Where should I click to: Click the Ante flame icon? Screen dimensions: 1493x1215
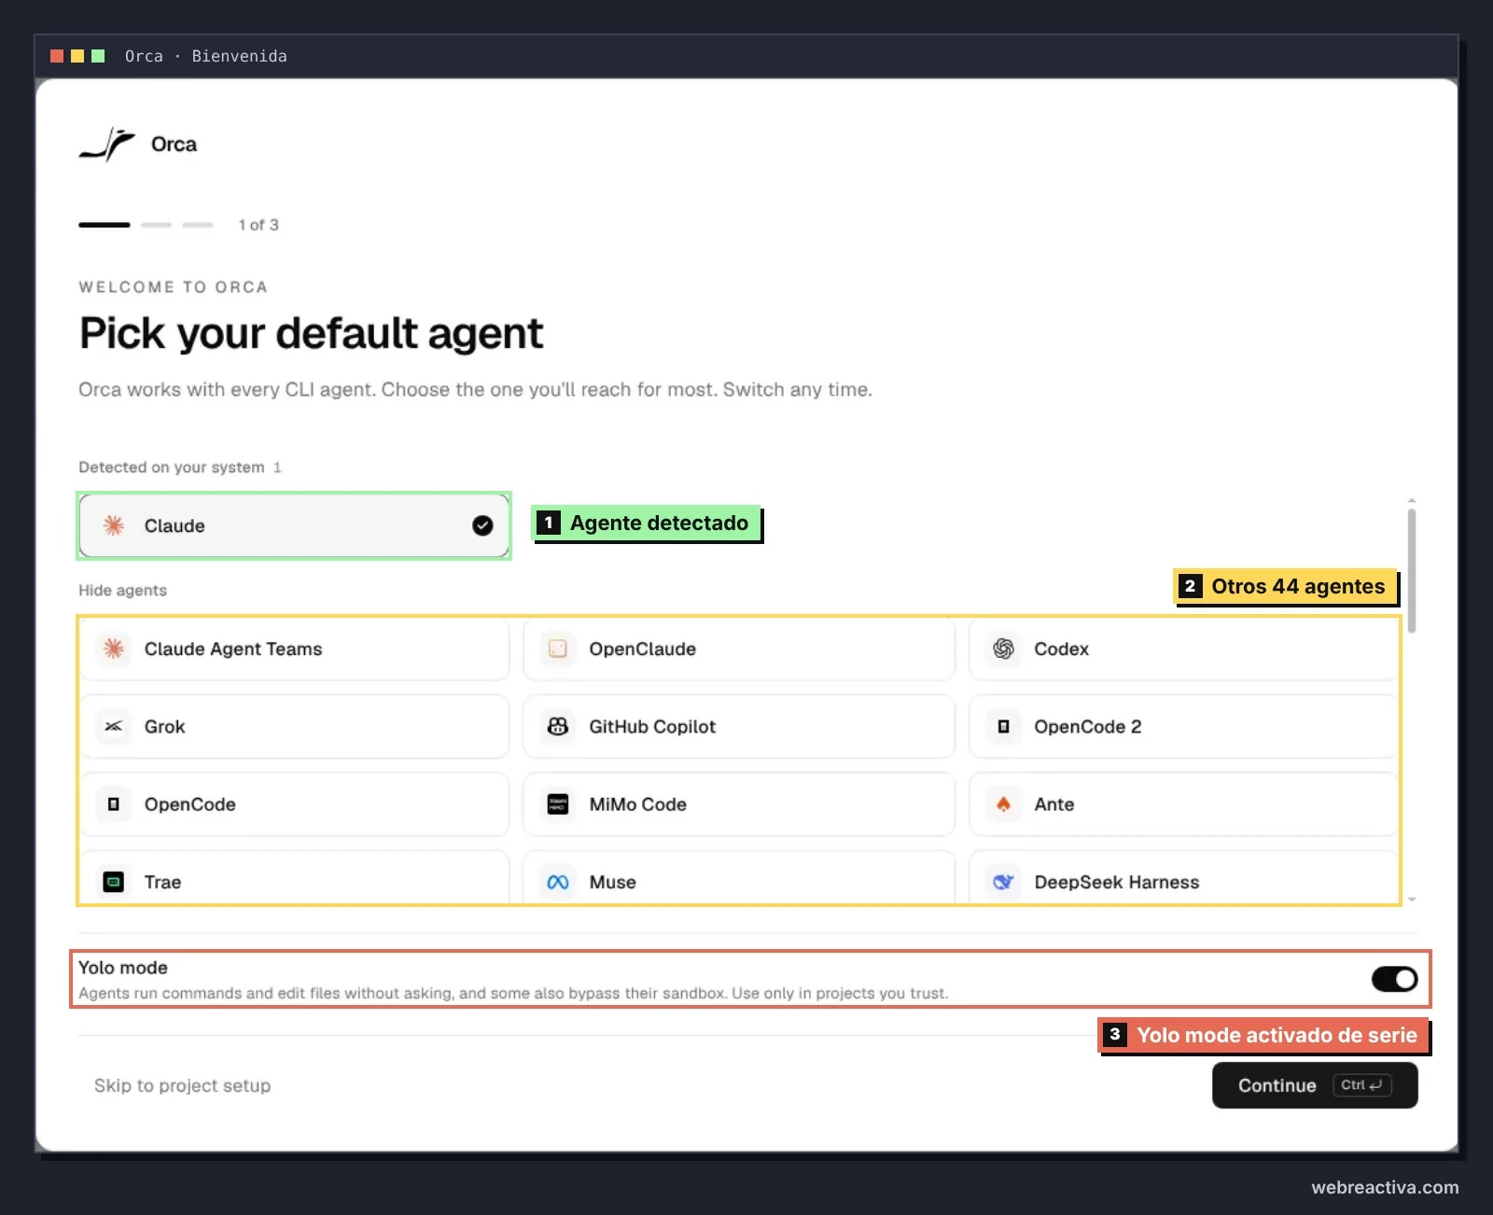point(1003,804)
